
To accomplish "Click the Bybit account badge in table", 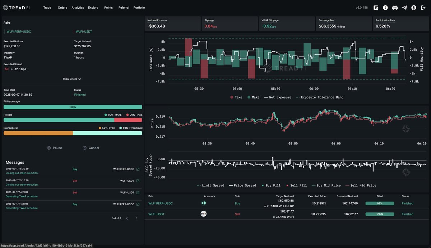I will tap(204, 214).
